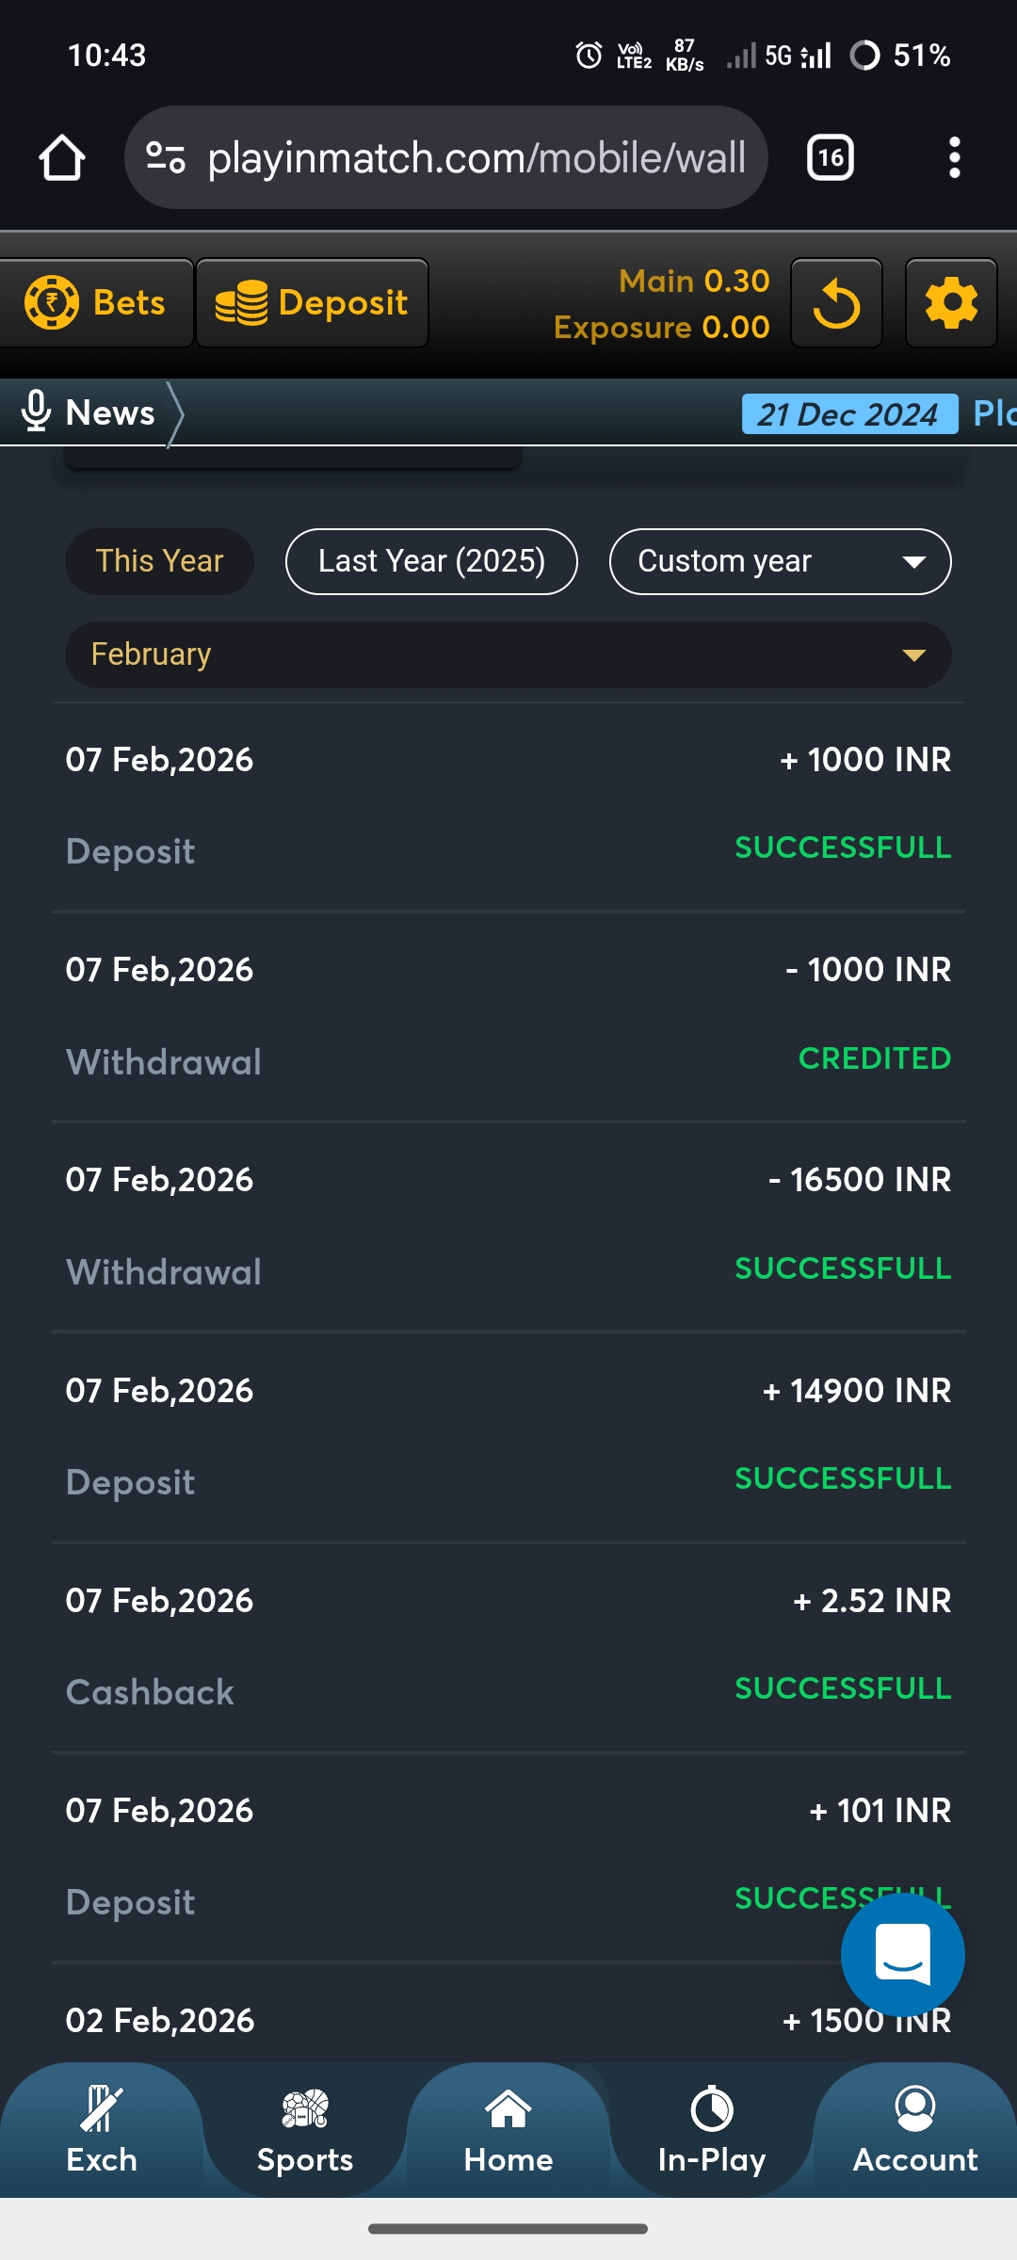Select the This Year filter
The height and width of the screenshot is (2260, 1017).
159,561
